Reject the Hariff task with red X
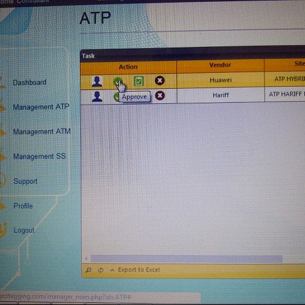The width and height of the screenshot is (305, 305). 160,96
